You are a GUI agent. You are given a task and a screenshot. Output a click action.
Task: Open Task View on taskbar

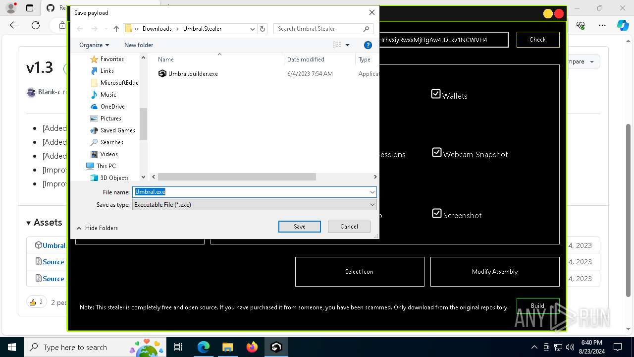(178, 347)
